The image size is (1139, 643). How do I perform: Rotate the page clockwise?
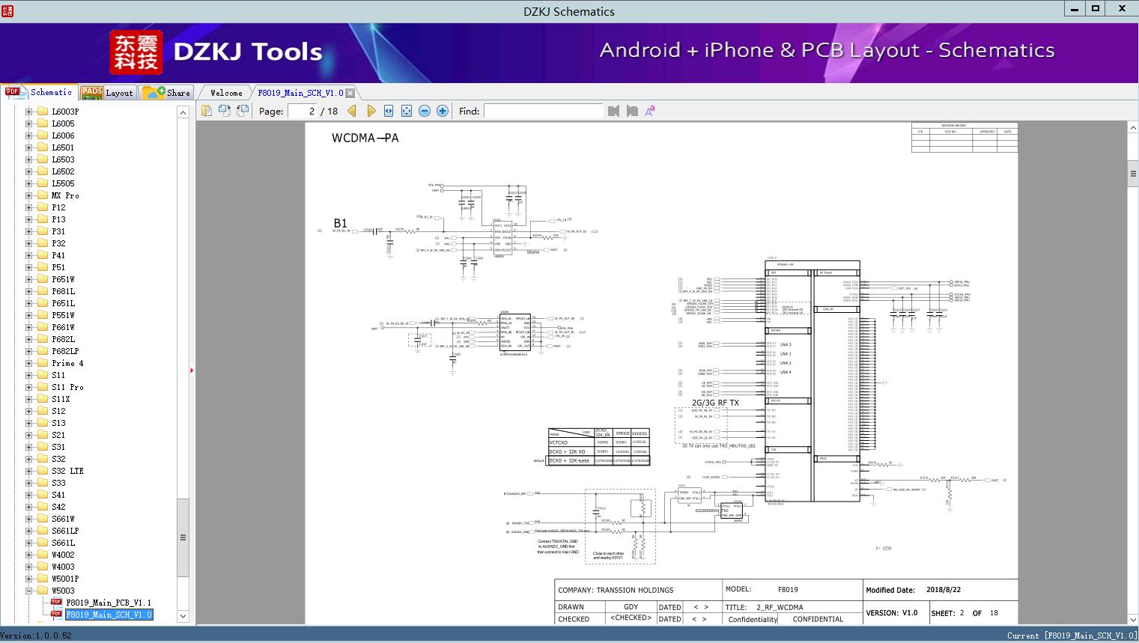[x=224, y=111]
